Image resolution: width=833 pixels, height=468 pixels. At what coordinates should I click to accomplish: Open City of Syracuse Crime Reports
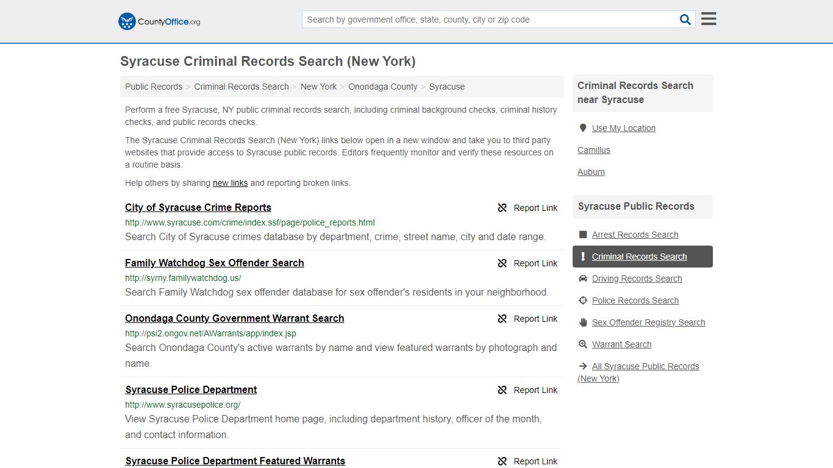pyautogui.click(x=198, y=207)
